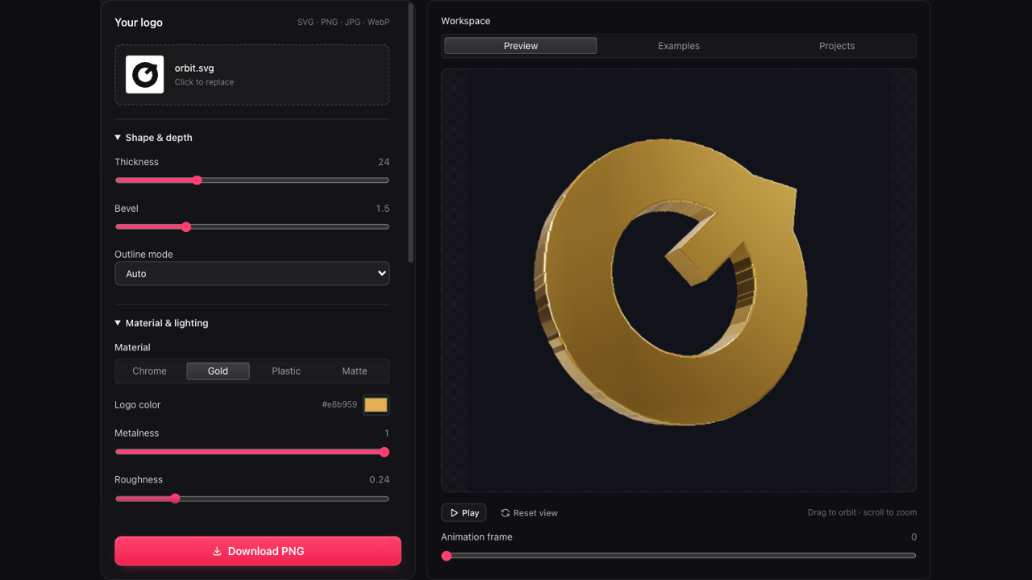This screenshot has height=580, width=1032.
Task: Switch to the Projects tab
Action: click(837, 46)
